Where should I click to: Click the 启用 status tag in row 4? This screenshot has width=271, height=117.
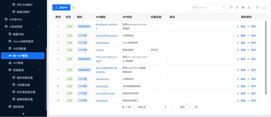point(70,50)
